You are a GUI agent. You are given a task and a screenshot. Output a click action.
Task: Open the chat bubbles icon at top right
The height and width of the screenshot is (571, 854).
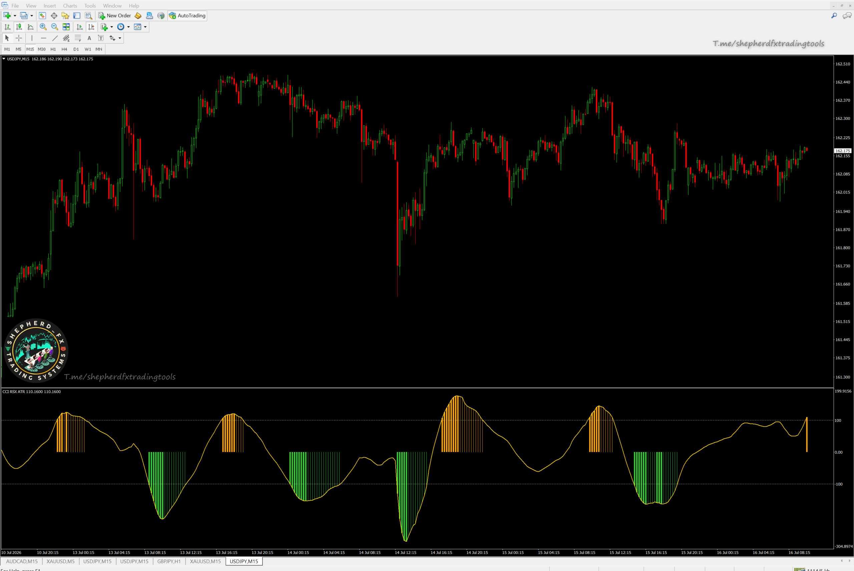pyautogui.click(x=847, y=16)
